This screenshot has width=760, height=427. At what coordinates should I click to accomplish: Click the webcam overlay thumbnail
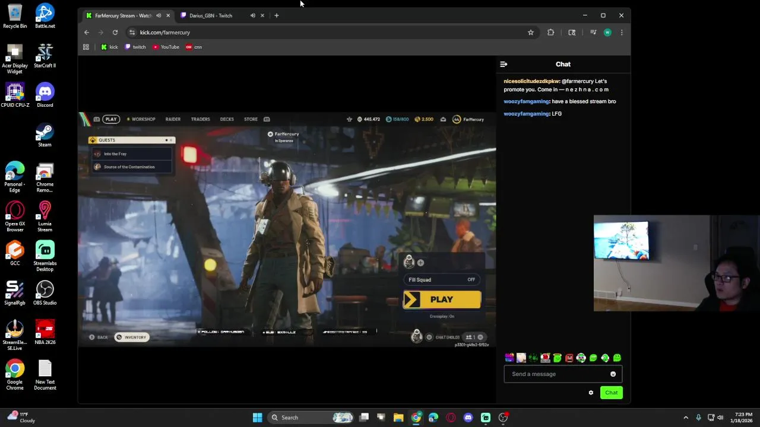point(676,263)
